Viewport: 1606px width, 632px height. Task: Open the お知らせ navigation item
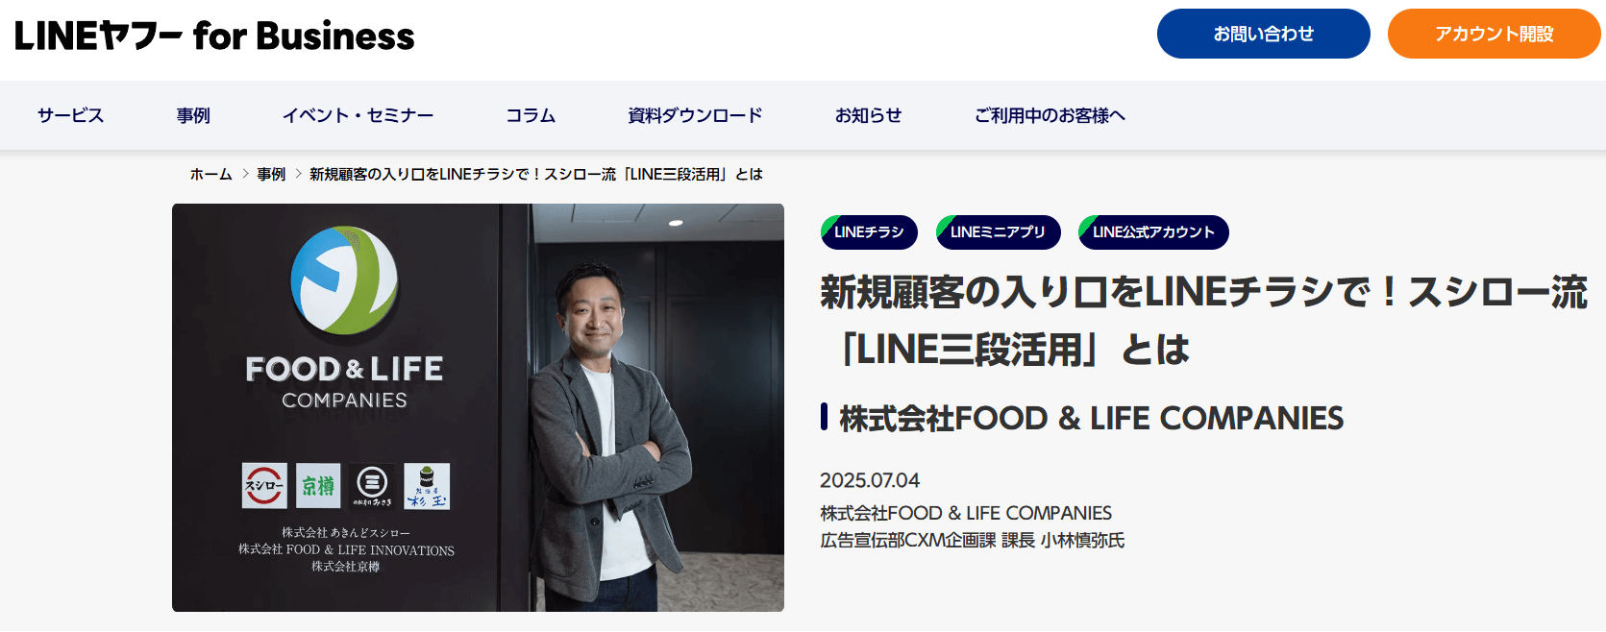coord(868,115)
